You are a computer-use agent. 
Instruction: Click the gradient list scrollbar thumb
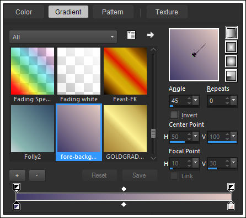[153, 133]
